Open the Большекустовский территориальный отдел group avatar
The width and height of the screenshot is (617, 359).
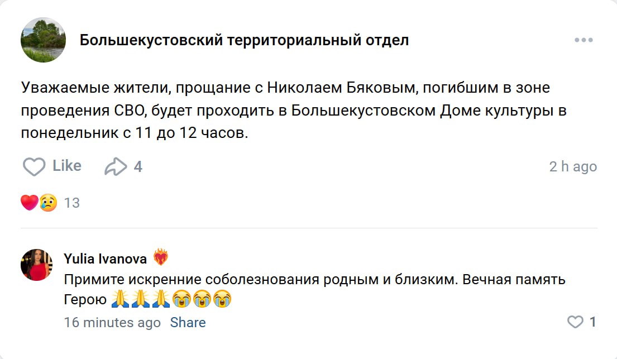[x=43, y=40]
